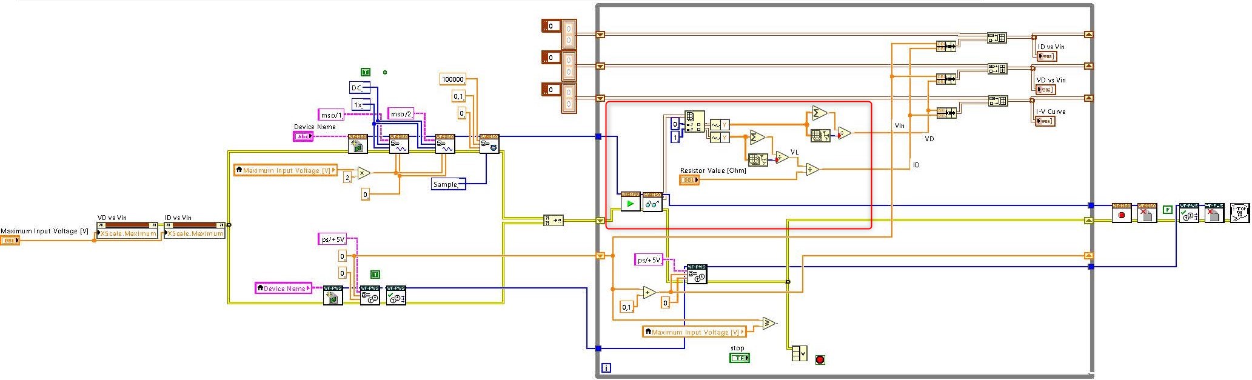Open the mso/1 channel name constant
1252x380 pixels.
tap(332, 115)
